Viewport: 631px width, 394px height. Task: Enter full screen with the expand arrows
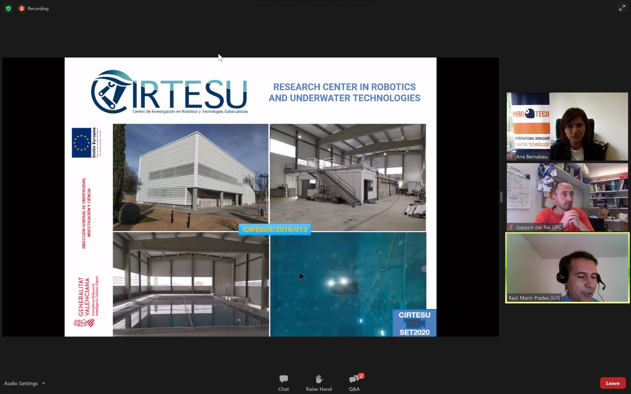click(622, 8)
